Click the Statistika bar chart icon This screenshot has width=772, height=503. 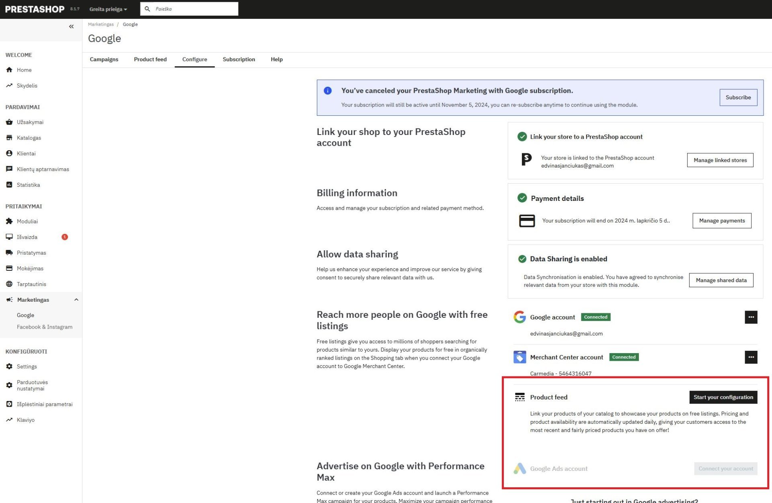[x=9, y=185]
